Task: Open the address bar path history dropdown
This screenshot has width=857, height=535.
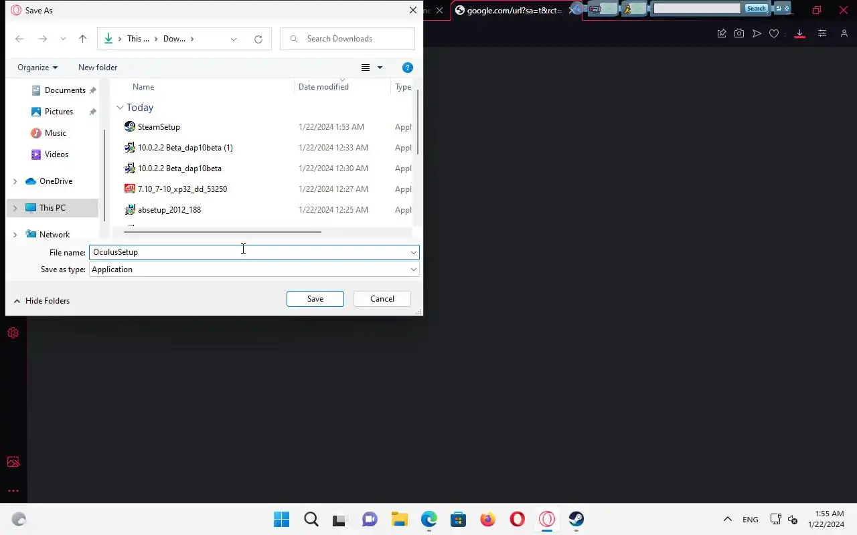Action: 234,39
